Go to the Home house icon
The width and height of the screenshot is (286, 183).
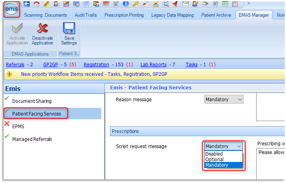(x=37, y=4)
